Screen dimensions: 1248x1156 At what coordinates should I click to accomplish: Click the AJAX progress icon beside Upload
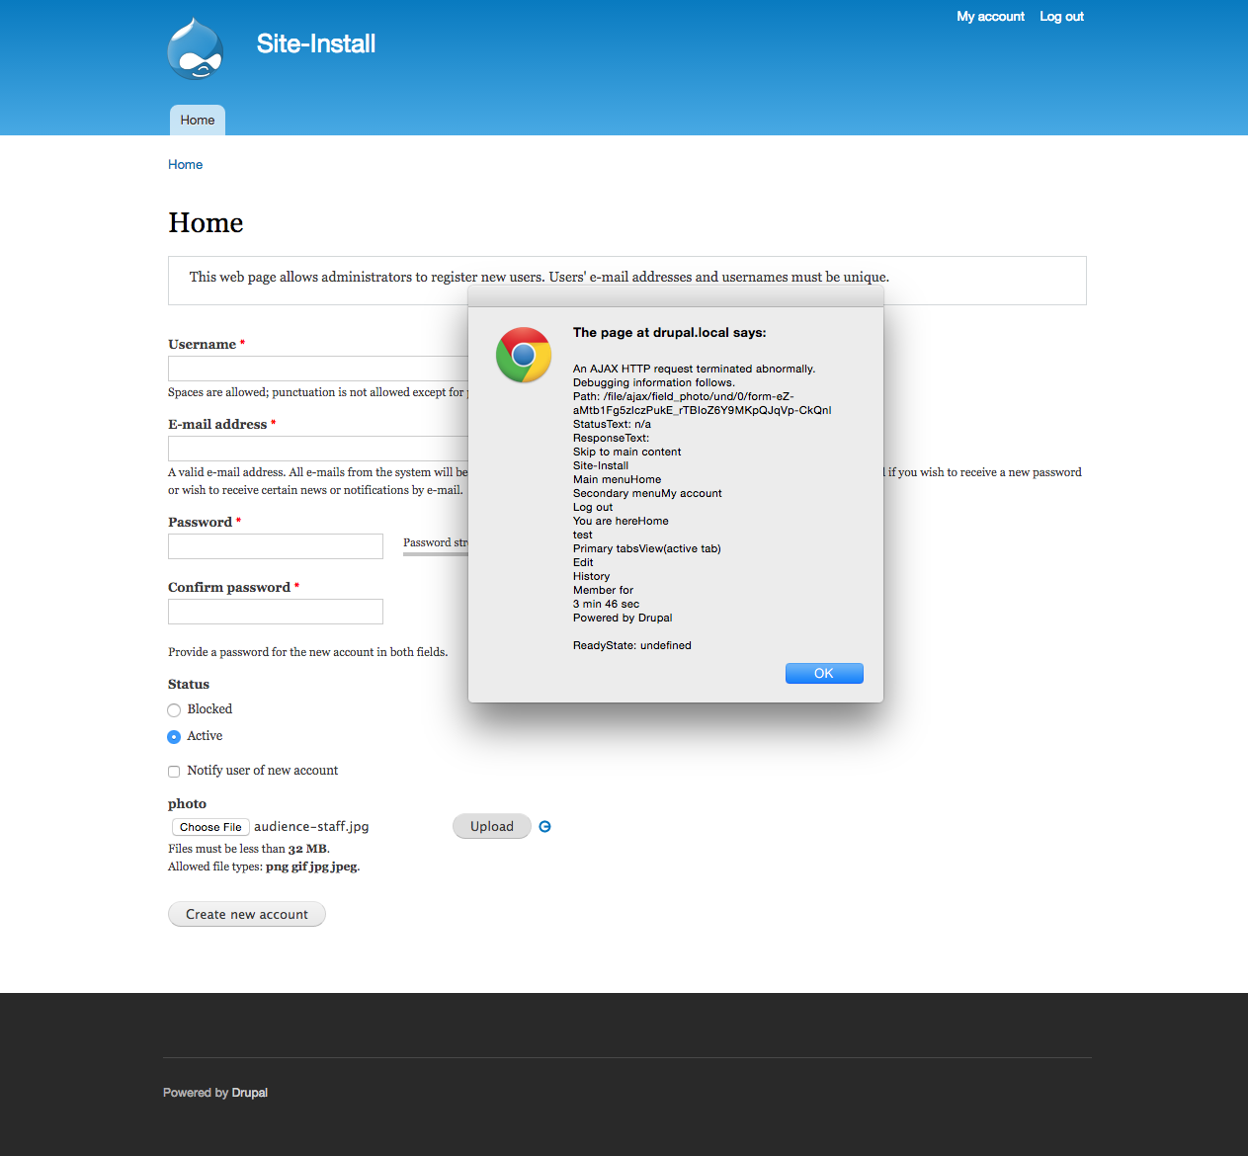pyautogui.click(x=544, y=826)
